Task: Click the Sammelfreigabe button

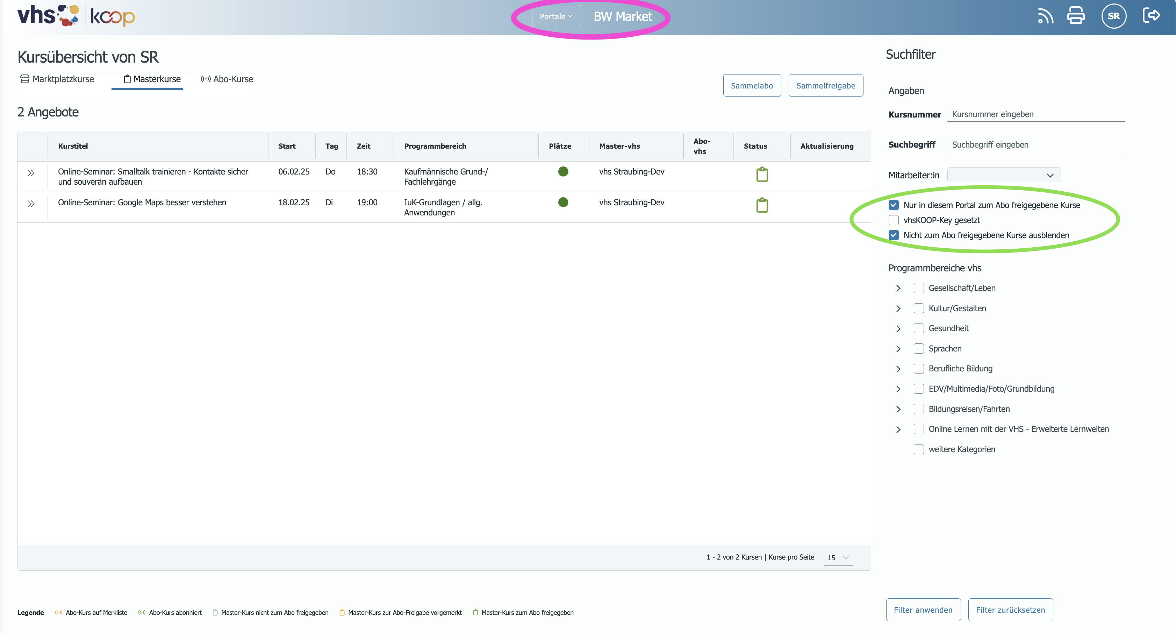Action: tap(825, 85)
